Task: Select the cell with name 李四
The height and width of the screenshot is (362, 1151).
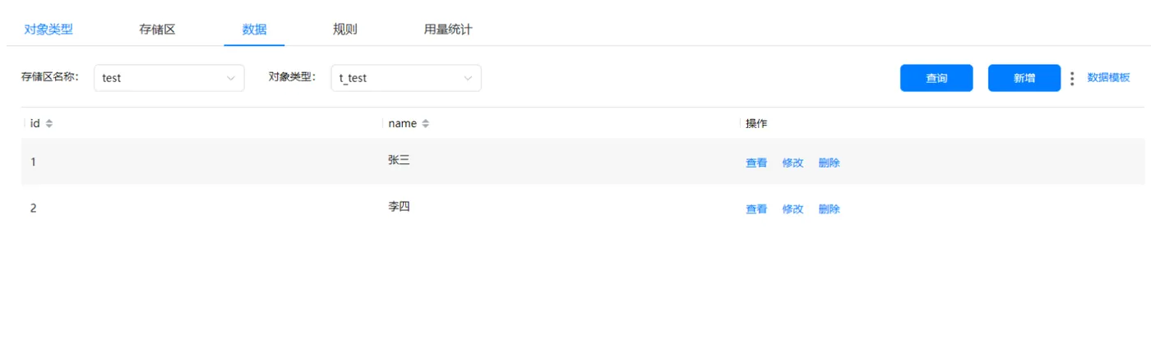Action: point(399,207)
